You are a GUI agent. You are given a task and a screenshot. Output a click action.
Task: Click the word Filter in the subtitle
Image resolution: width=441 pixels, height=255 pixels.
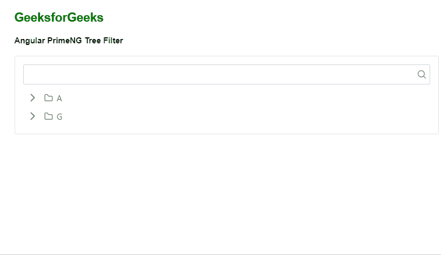coord(113,41)
